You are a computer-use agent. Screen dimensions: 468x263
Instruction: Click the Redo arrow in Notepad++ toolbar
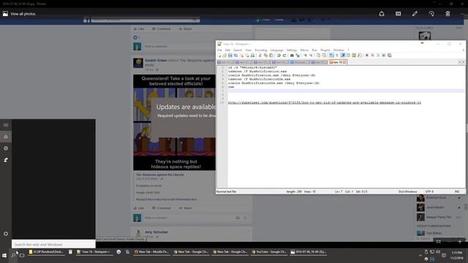[284, 56]
